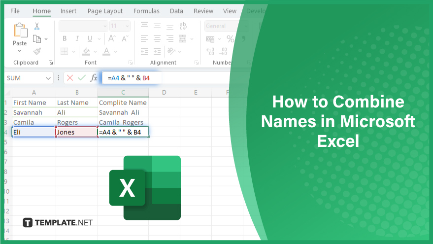Open the File tab

(x=15, y=11)
